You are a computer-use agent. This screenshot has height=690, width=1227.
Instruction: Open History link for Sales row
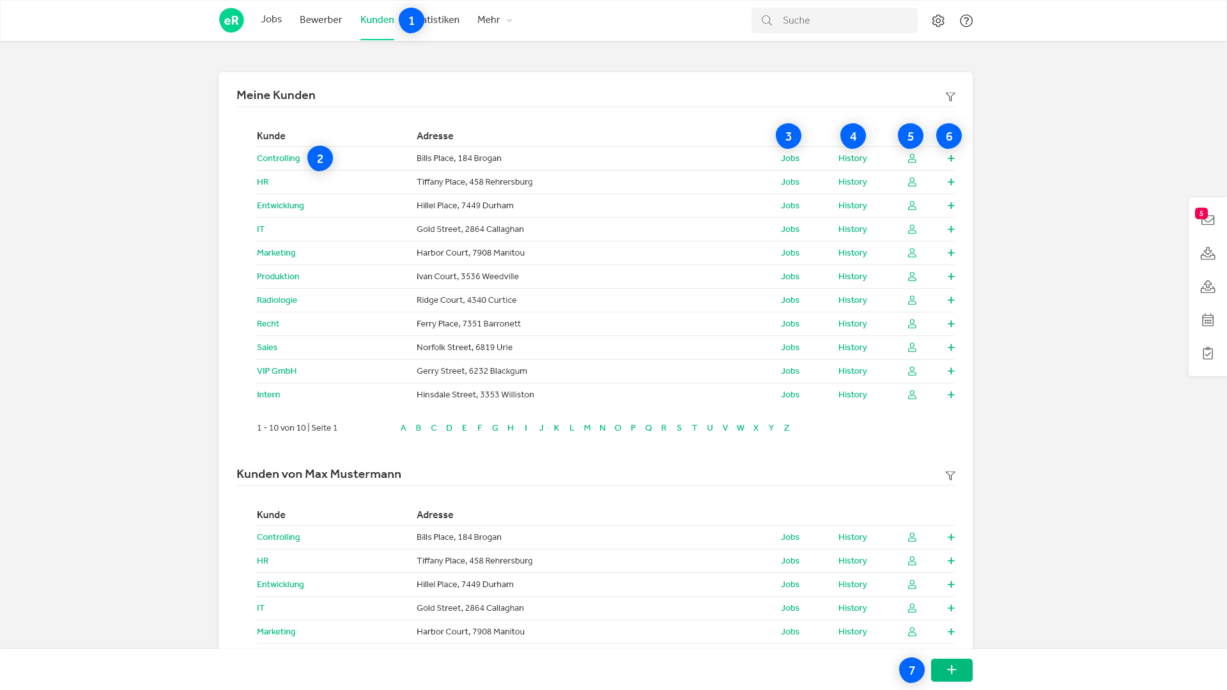(x=853, y=348)
